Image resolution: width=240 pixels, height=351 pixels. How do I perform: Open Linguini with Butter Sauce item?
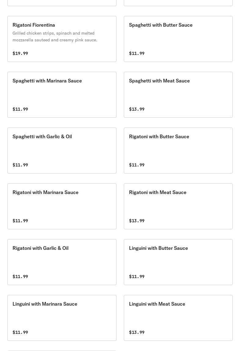point(178,262)
